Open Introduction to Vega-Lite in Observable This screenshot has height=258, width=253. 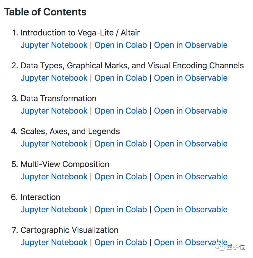191,45
